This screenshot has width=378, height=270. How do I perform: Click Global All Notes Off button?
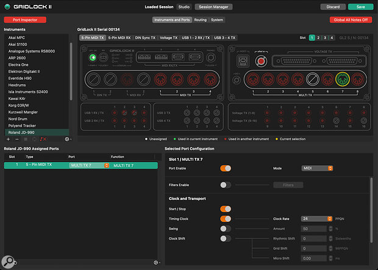click(351, 20)
